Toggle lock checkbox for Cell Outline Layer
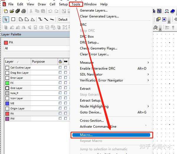 (x=60, y=67)
